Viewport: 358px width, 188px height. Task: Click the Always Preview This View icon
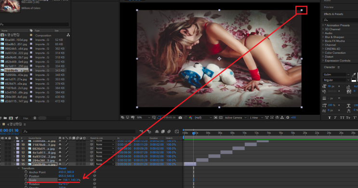122,118
